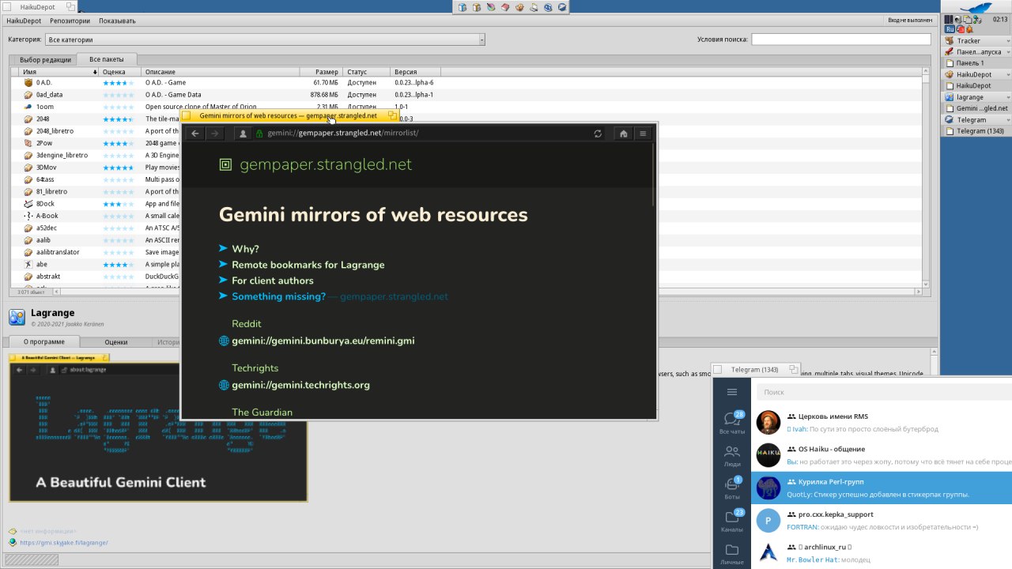Click last icon in top launcher panel
This screenshot has width=1012, height=569.
pos(561,7)
